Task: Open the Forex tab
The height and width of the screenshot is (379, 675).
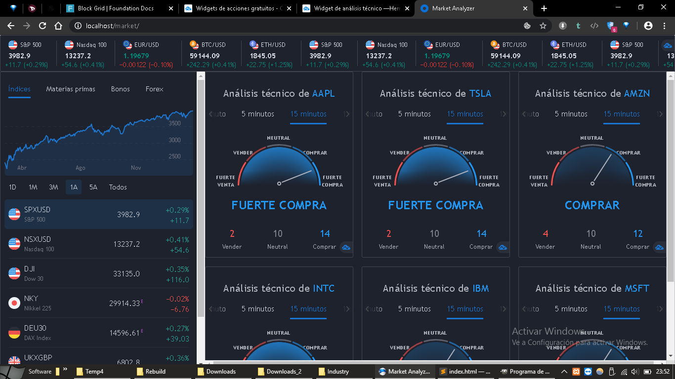Action: (x=154, y=89)
